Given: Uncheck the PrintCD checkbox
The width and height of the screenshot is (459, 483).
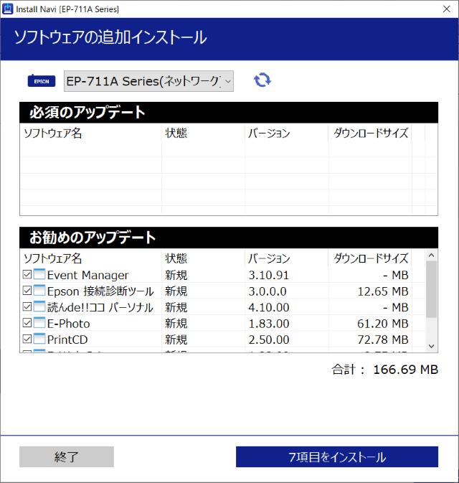Looking at the screenshot, I should point(27,339).
